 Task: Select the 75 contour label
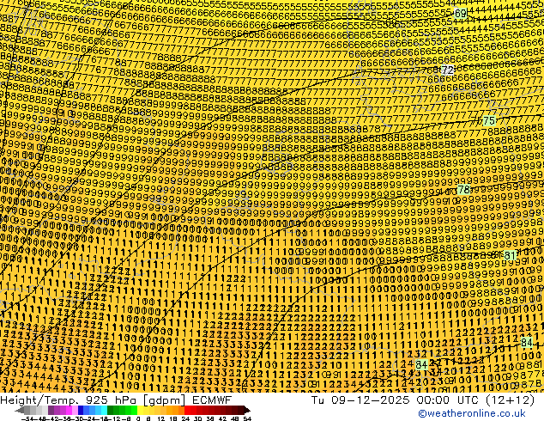[x=489, y=121]
